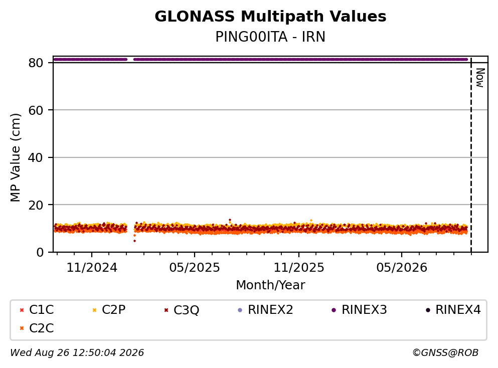This screenshot has height=368, width=498.
Task: Click the 20 y-axis tick label
Action: pyautogui.click(x=36, y=205)
